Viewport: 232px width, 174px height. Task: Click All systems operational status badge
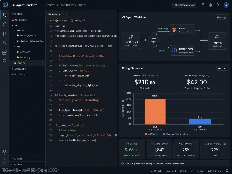point(184,5)
